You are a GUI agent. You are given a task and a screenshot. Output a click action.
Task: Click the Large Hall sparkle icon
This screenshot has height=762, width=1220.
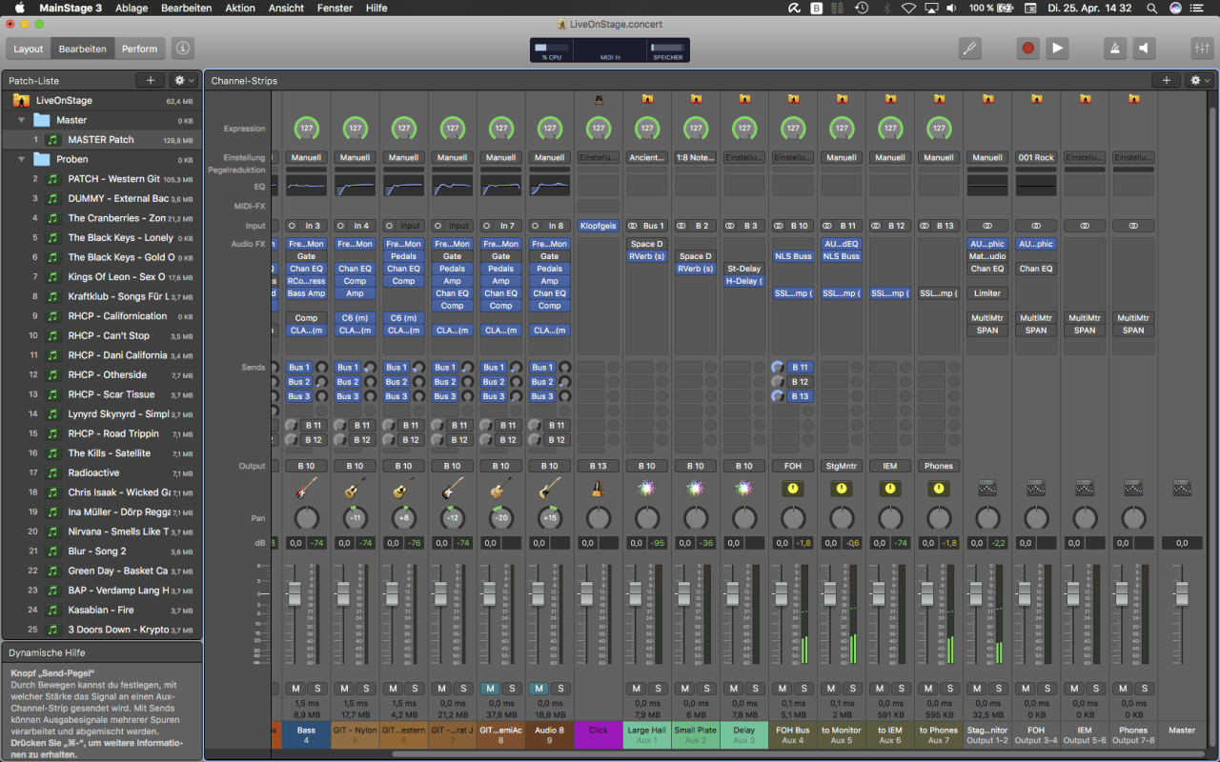click(646, 489)
